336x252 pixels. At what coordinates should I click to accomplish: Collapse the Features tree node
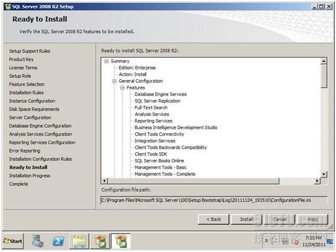122,88
